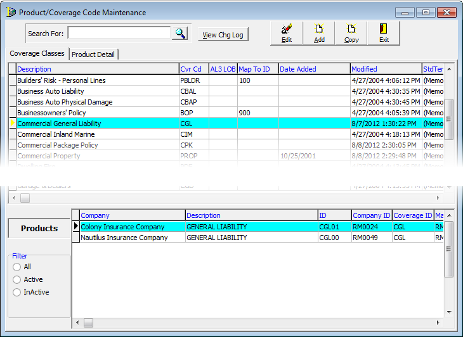The height and width of the screenshot is (337, 463).
Task: Click left arrow of coverage grid horizontal scrollbar
Action: [14, 198]
